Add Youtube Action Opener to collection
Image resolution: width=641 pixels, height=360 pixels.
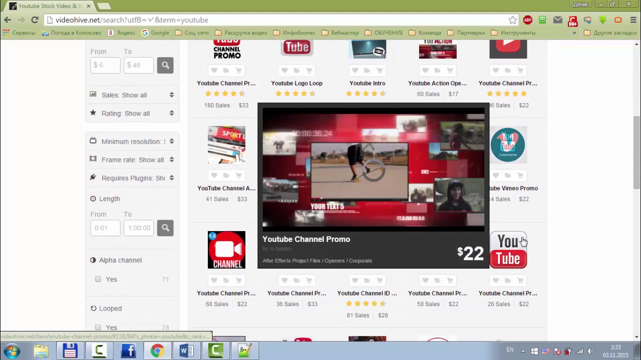tap(438, 70)
